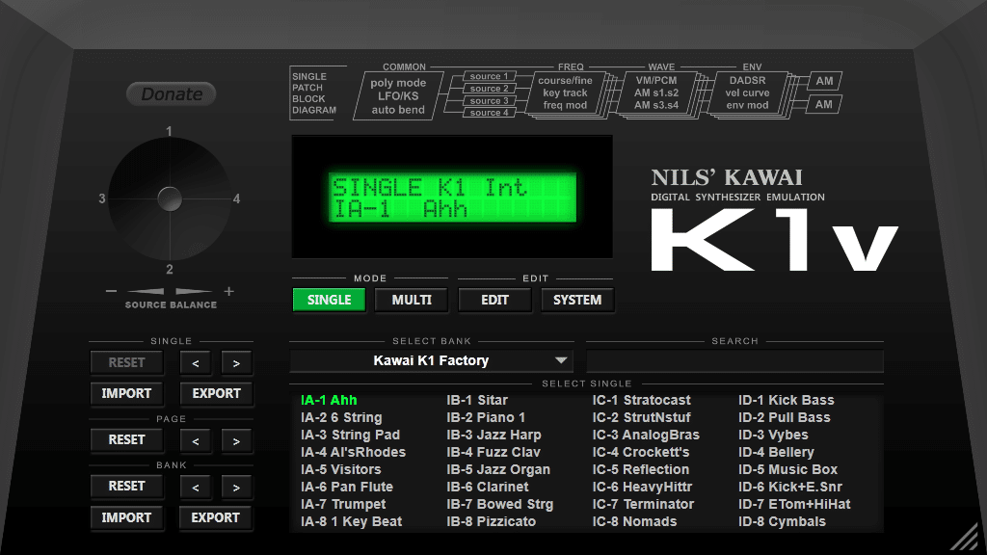
Task: Go to previous page arrow
Action: pos(196,441)
